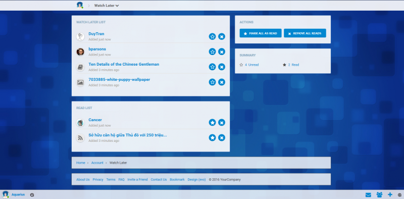The image size is (404, 199).
Task: Click the Aquarius avatar in bottom bar
Action: (x=6, y=194)
